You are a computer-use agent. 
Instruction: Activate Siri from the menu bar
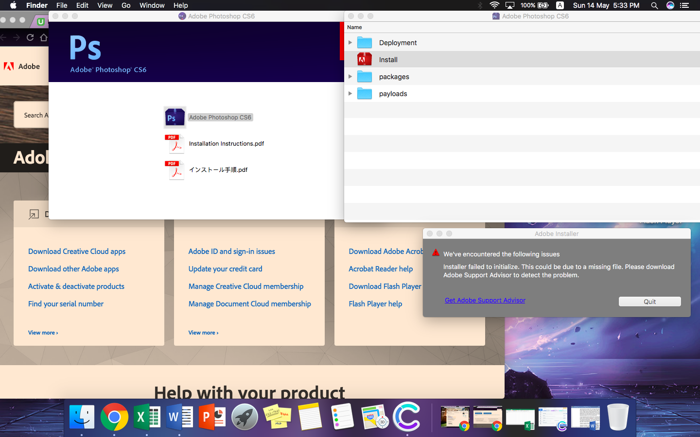pyautogui.click(x=670, y=5)
